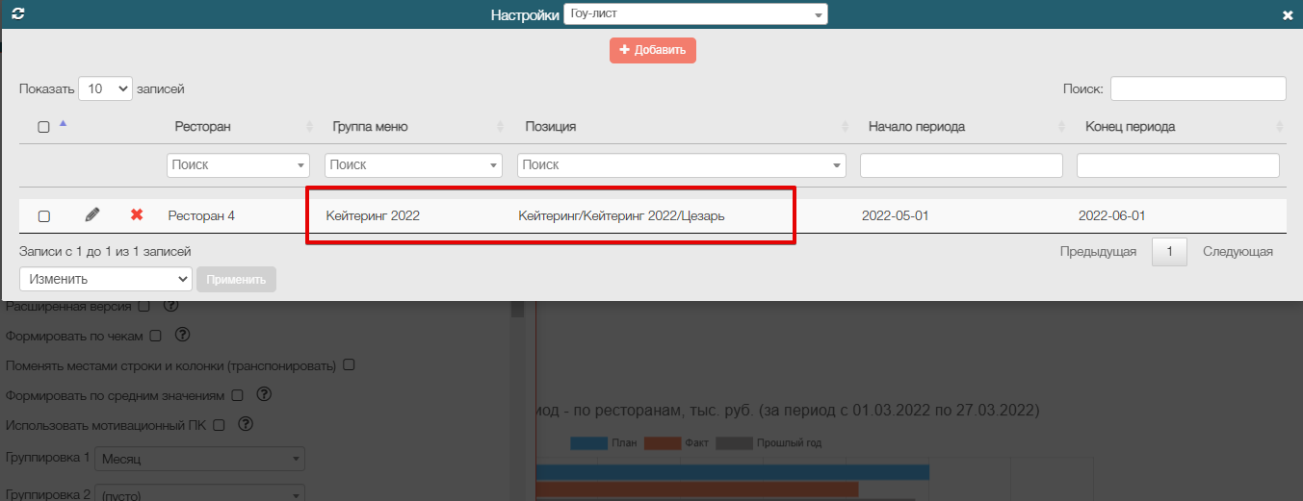The image size is (1303, 501).
Task: Open help icon beside Расширенная версия
Action: click(171, 306)
